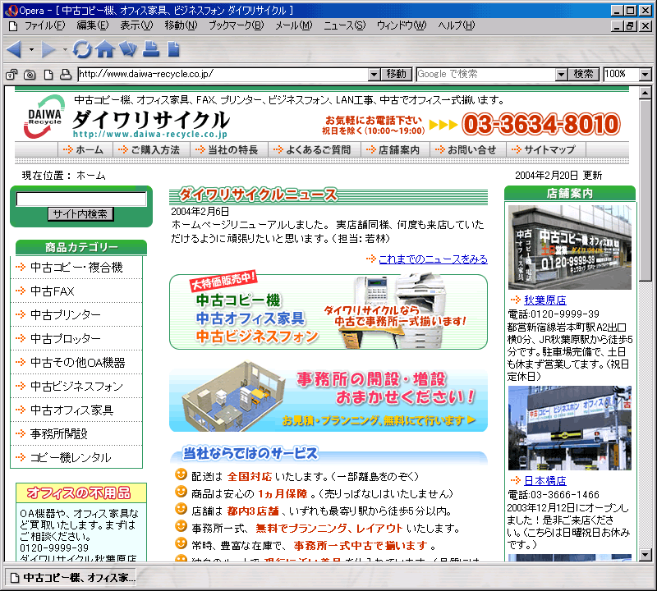The image size is (657, 591).
Task: Click the document icon before the ファイル menu
Action: click(13, 26)
